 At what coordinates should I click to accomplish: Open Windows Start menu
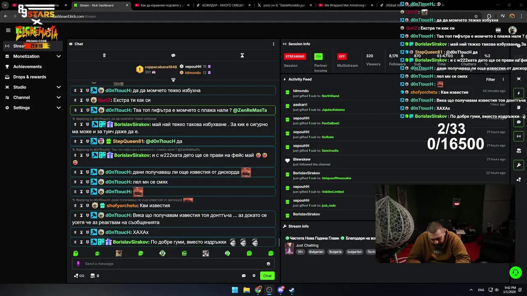point(235,290)
